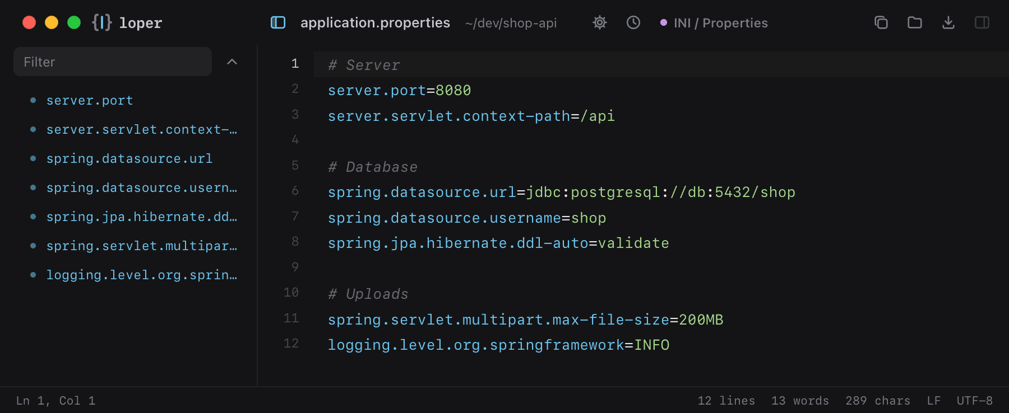Copy file contents with the copy icon
The image size is (1009, 413).
click(881, 22)
